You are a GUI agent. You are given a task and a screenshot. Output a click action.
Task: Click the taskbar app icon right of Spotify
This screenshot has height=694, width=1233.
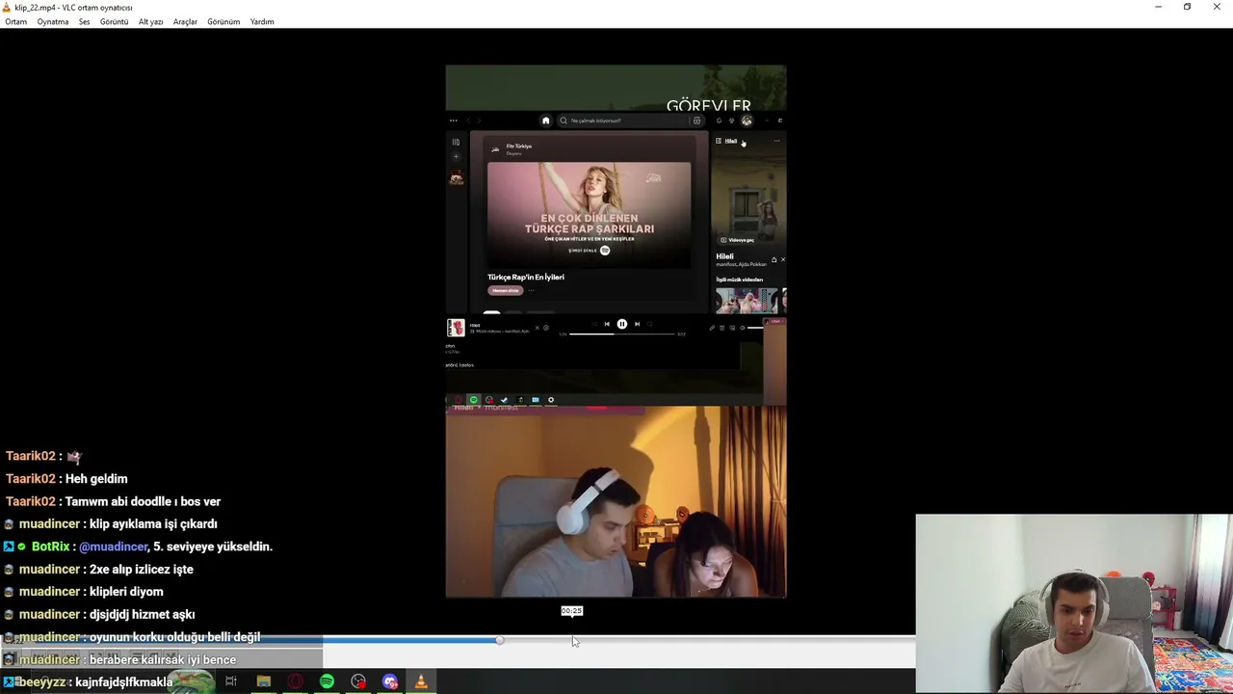point(358,681)
